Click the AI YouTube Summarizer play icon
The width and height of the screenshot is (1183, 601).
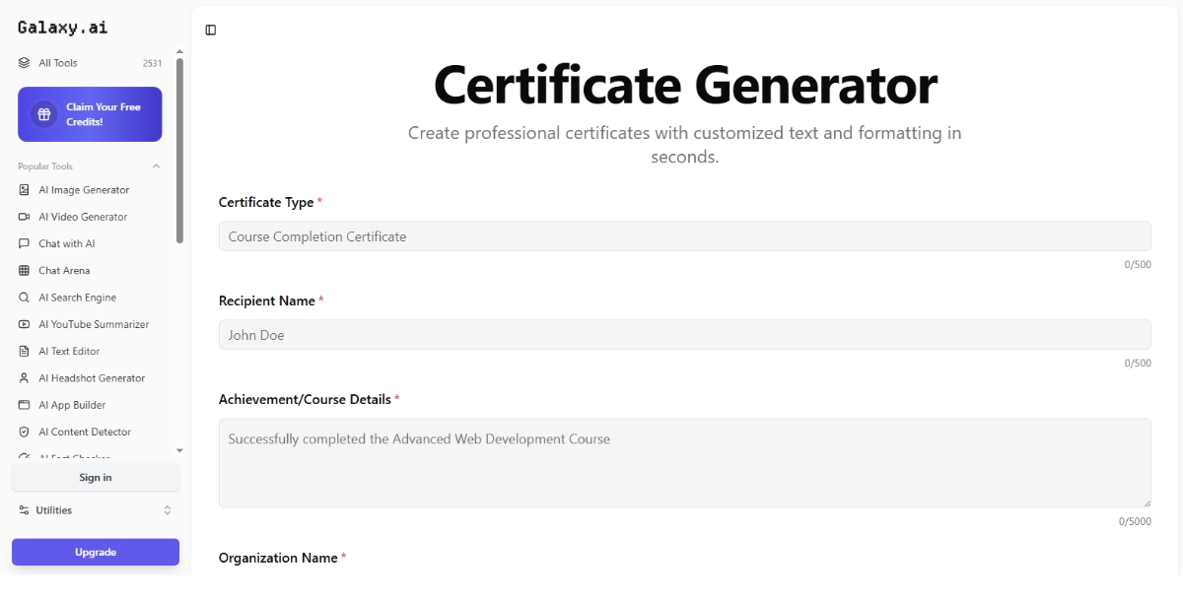coord(25,324)
